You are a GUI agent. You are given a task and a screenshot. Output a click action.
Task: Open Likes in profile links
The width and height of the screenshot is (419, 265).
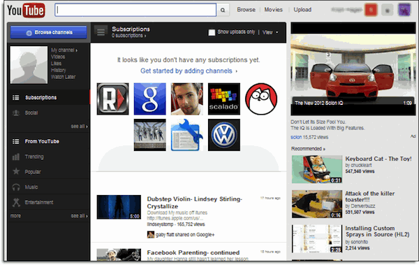click(56, 64)
